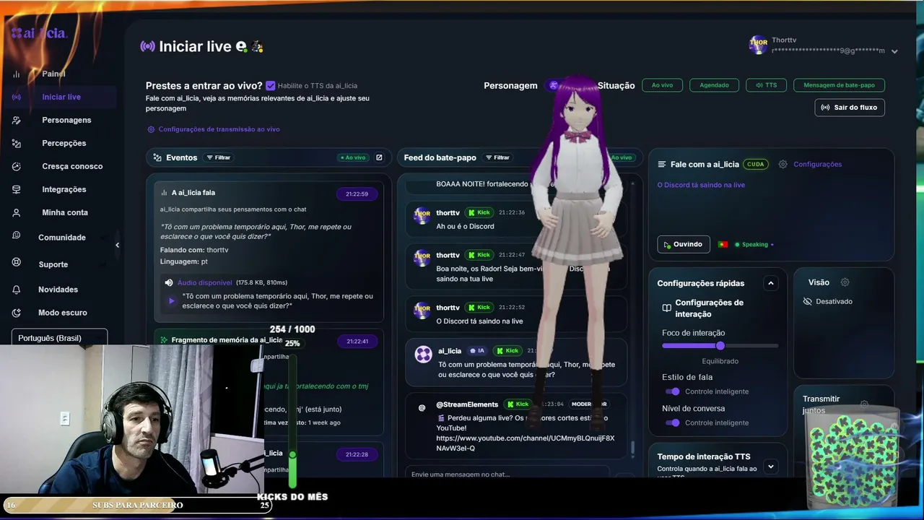
Task: Expand the Tempo de interação TTS section
Action: pyautogui.click(x=771, y=467)
